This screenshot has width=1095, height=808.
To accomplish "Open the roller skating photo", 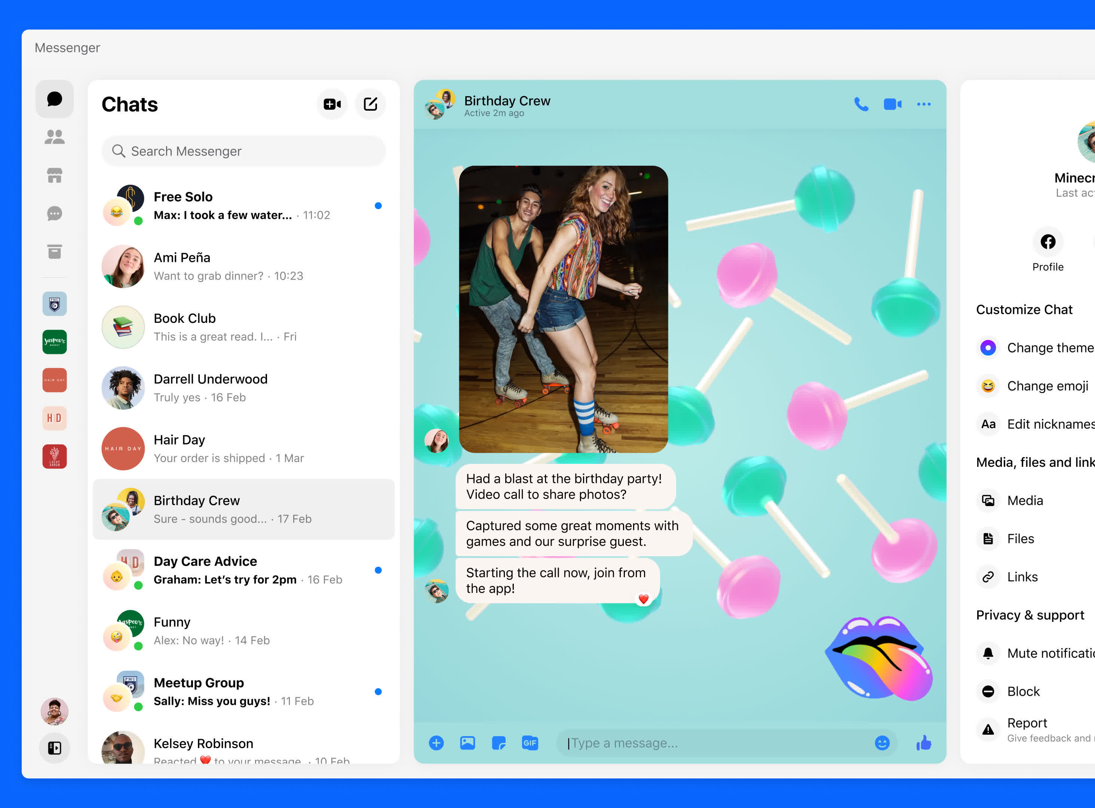I will pyautogui.click(x=564, y=309).
